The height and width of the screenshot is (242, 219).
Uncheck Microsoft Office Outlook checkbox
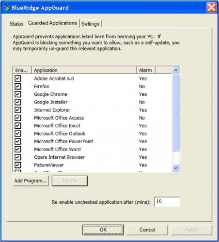tap(18, 133)
